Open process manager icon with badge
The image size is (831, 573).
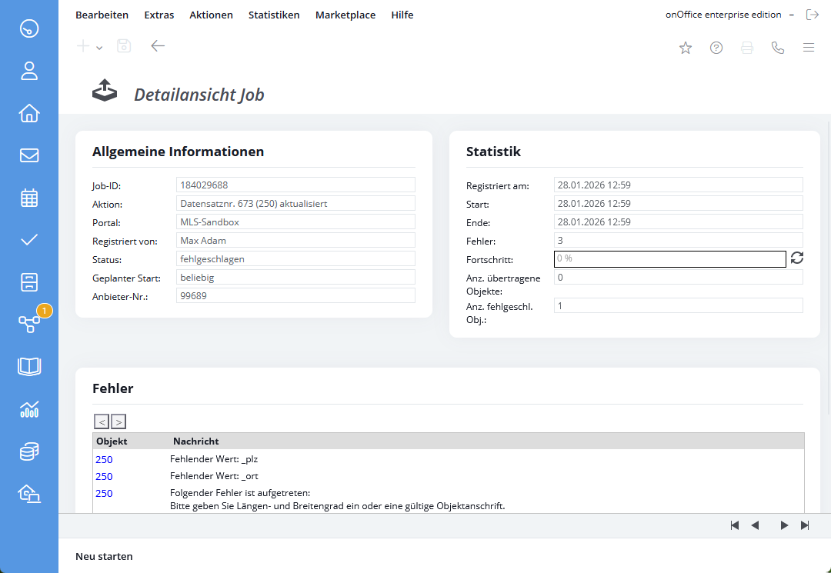point(29,324)
